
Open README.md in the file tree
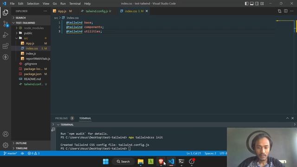pyautogui.click(x=31, y=79)
